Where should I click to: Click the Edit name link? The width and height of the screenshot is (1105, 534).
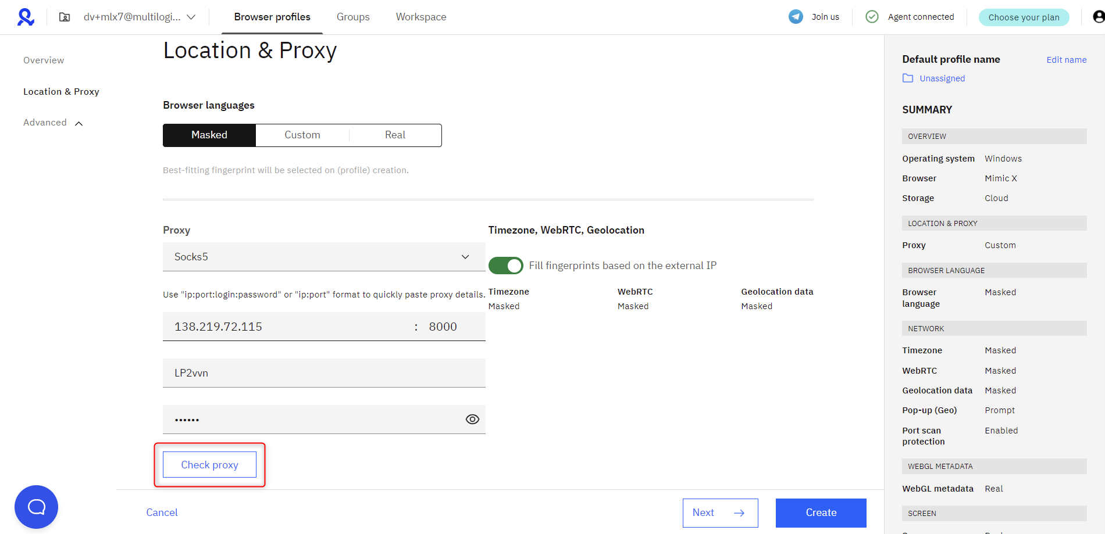point(1066,60)
